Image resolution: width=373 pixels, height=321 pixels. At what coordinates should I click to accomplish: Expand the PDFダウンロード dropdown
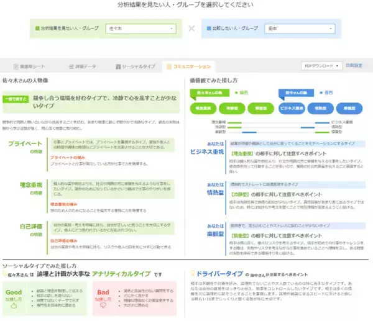pyautogui.click(x=320, y=65)
